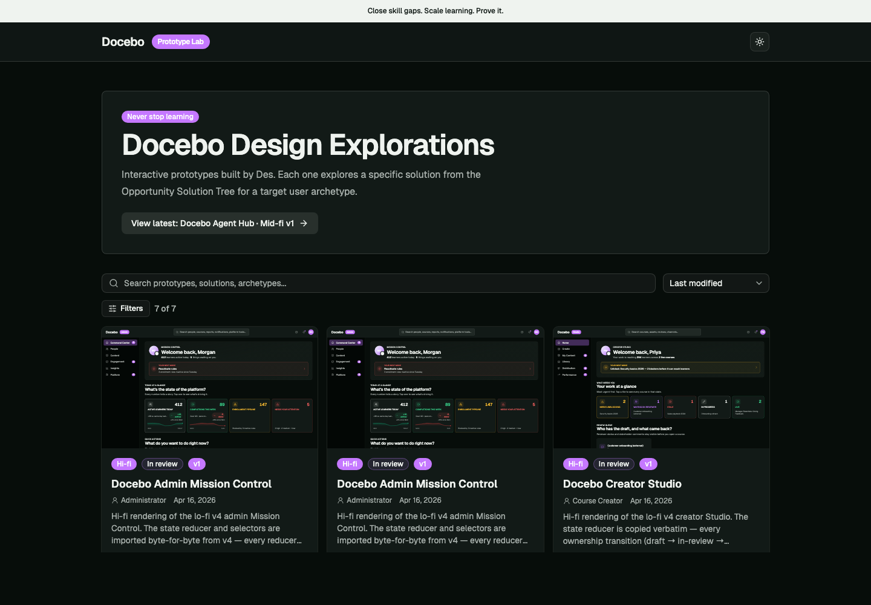
Task: Click the Hi-fi tag on Creator Studio card
Action: (576, 464)
